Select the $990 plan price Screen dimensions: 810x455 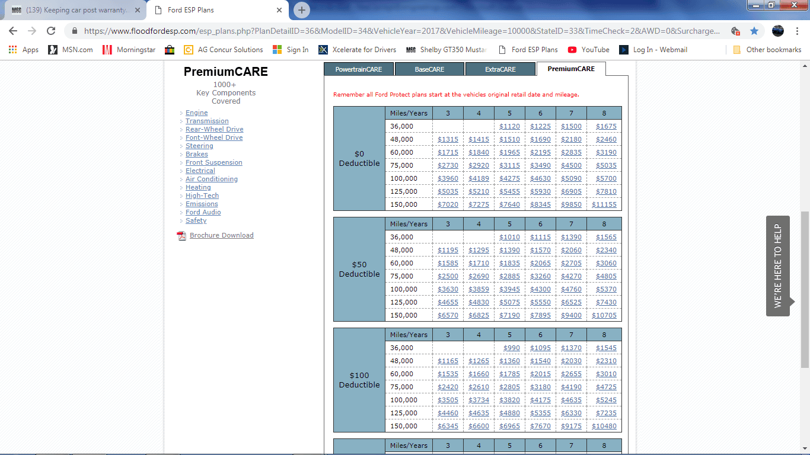coord(512,348)
